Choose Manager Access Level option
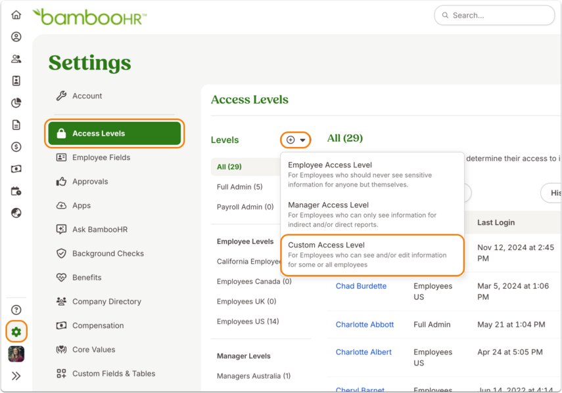562x393 pixels. click(372, 215)
